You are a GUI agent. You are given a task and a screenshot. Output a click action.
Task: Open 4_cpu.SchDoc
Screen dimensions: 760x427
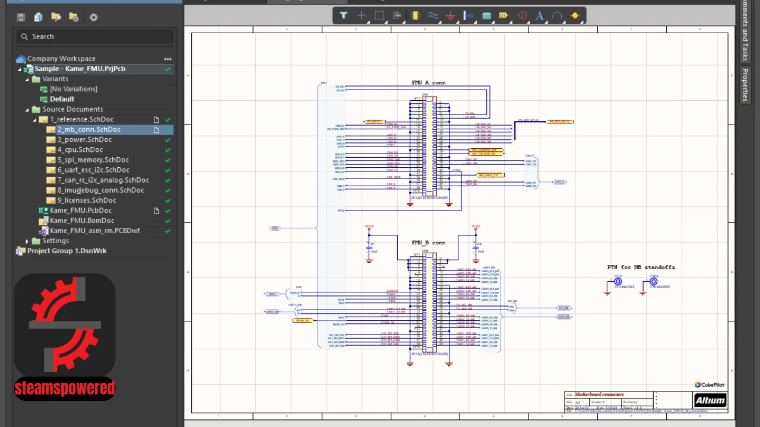(80, 149)
